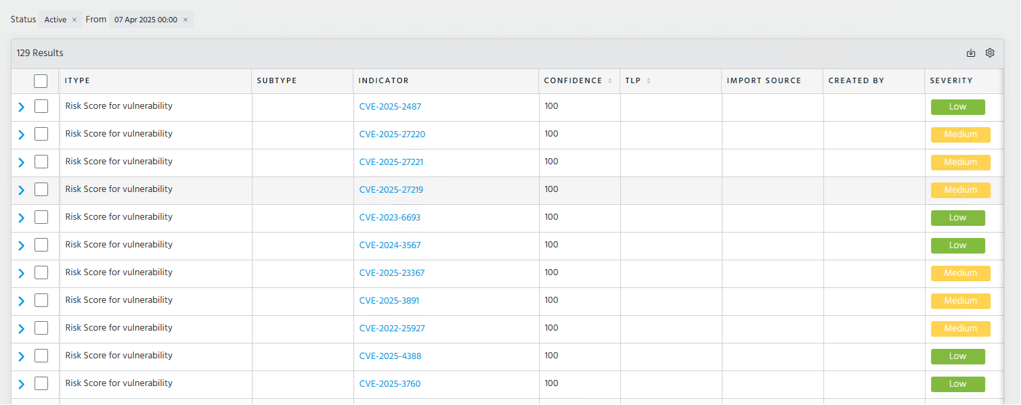Click the INDICATOR column header

[384, 81]
